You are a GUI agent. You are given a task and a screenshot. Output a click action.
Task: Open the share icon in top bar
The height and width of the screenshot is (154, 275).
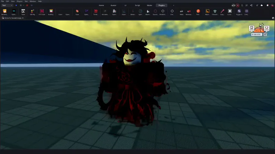(x=251, y=5)
